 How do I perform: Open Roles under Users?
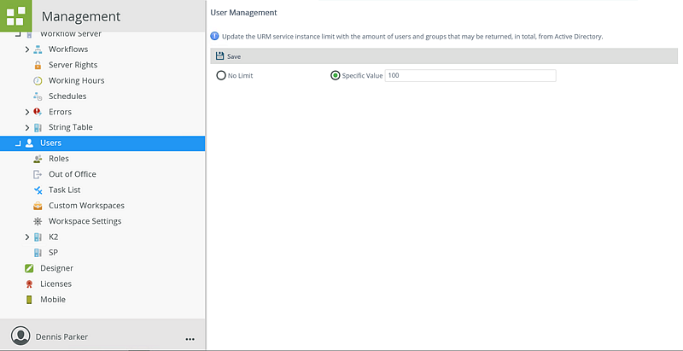59,159
